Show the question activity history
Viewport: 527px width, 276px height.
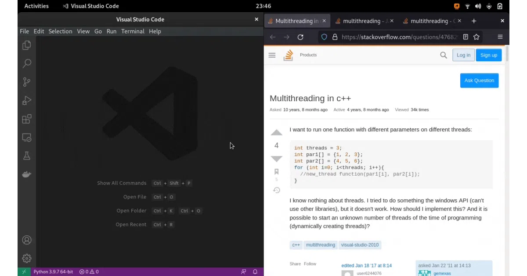point(276,190)
